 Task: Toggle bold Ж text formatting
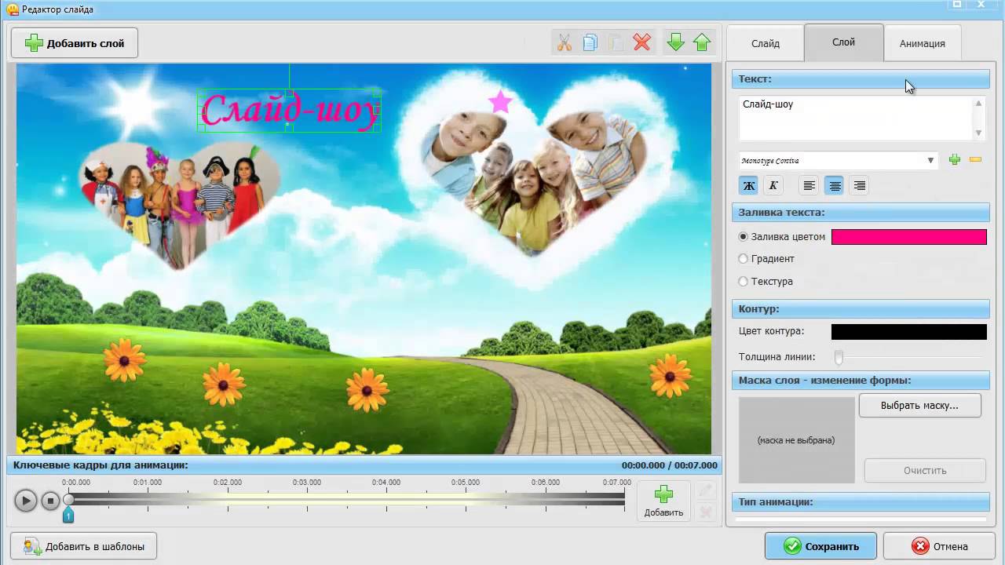pyautogui.click(x=749, y=186)
